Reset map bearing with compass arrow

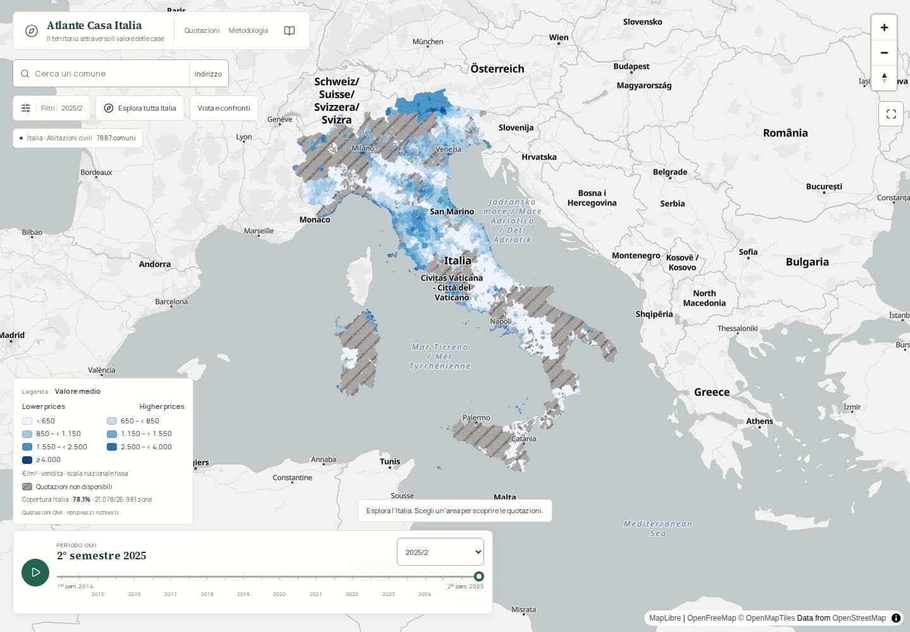pos(884,78)
